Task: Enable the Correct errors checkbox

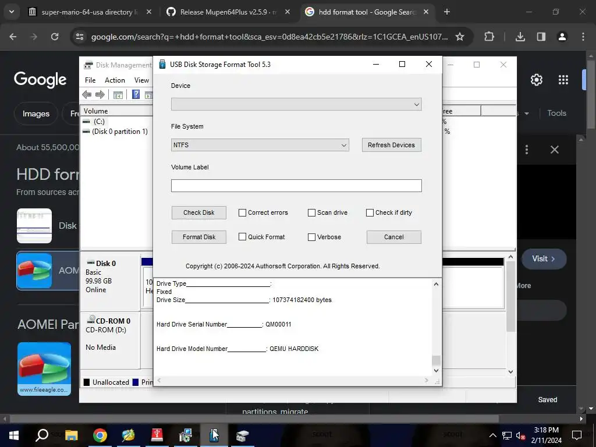Action: coord(242,212)
